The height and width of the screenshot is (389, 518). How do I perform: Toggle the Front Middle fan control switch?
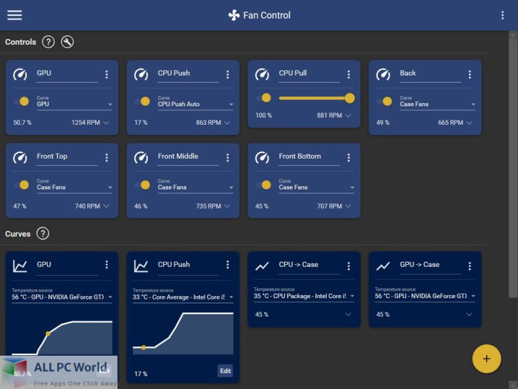point(143,185)
